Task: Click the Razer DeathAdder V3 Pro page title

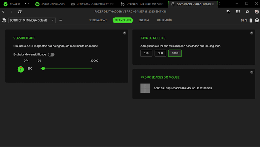Action: click(x=130, y=12)
